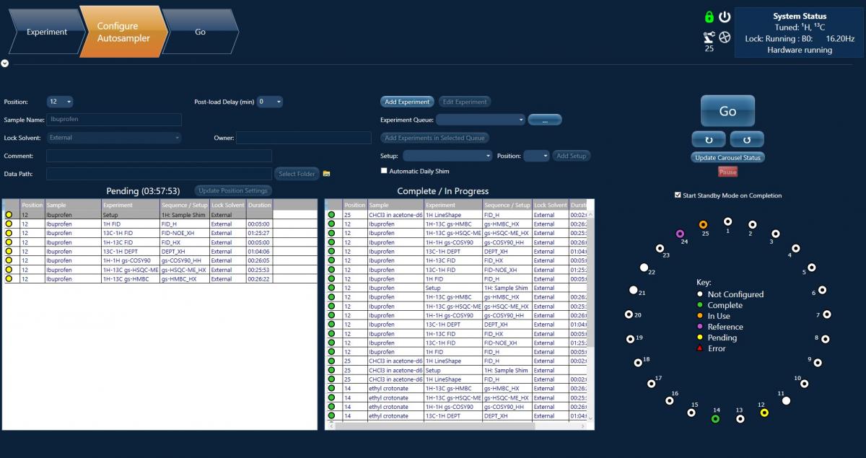This screenshot has width=866, height=458.
Task: Collapse the panel using the top-left chevron arrow
Action: [x=5, y=63]
